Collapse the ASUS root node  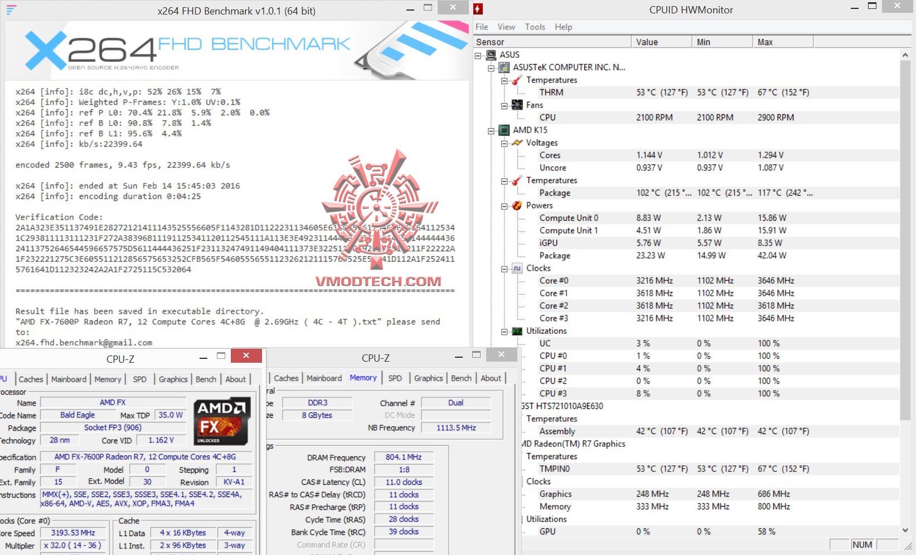[x=478, y=55]
